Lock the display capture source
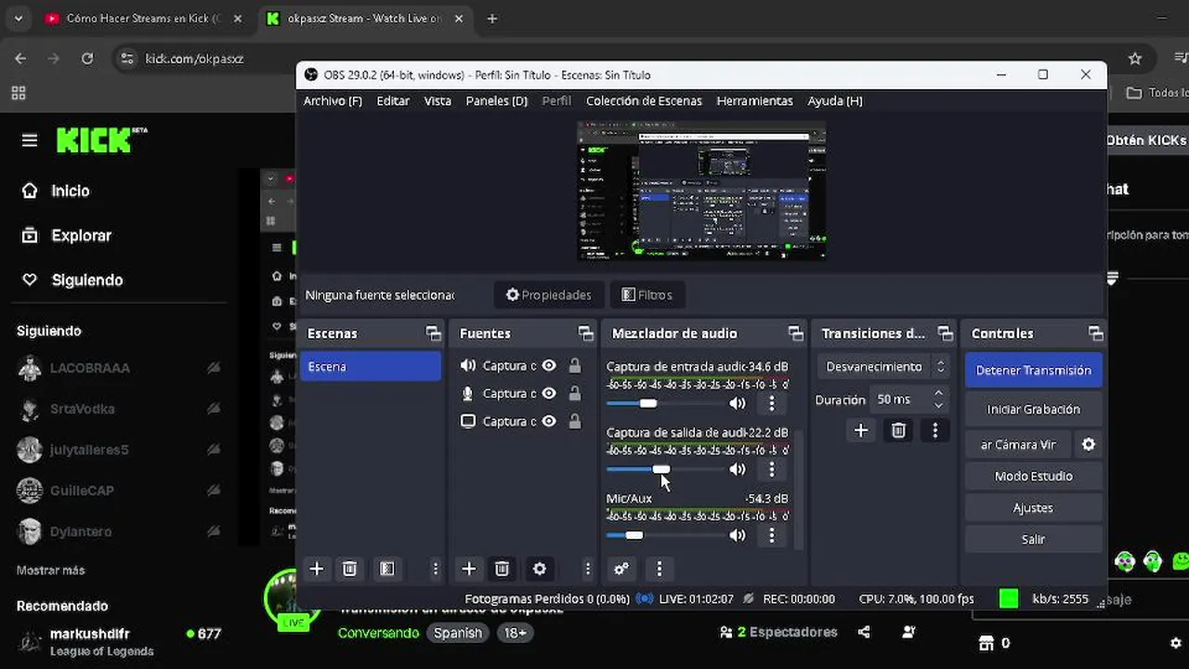Image resolution: width=1189 pixels, height=669 pixels. click(x=575, y=421)
